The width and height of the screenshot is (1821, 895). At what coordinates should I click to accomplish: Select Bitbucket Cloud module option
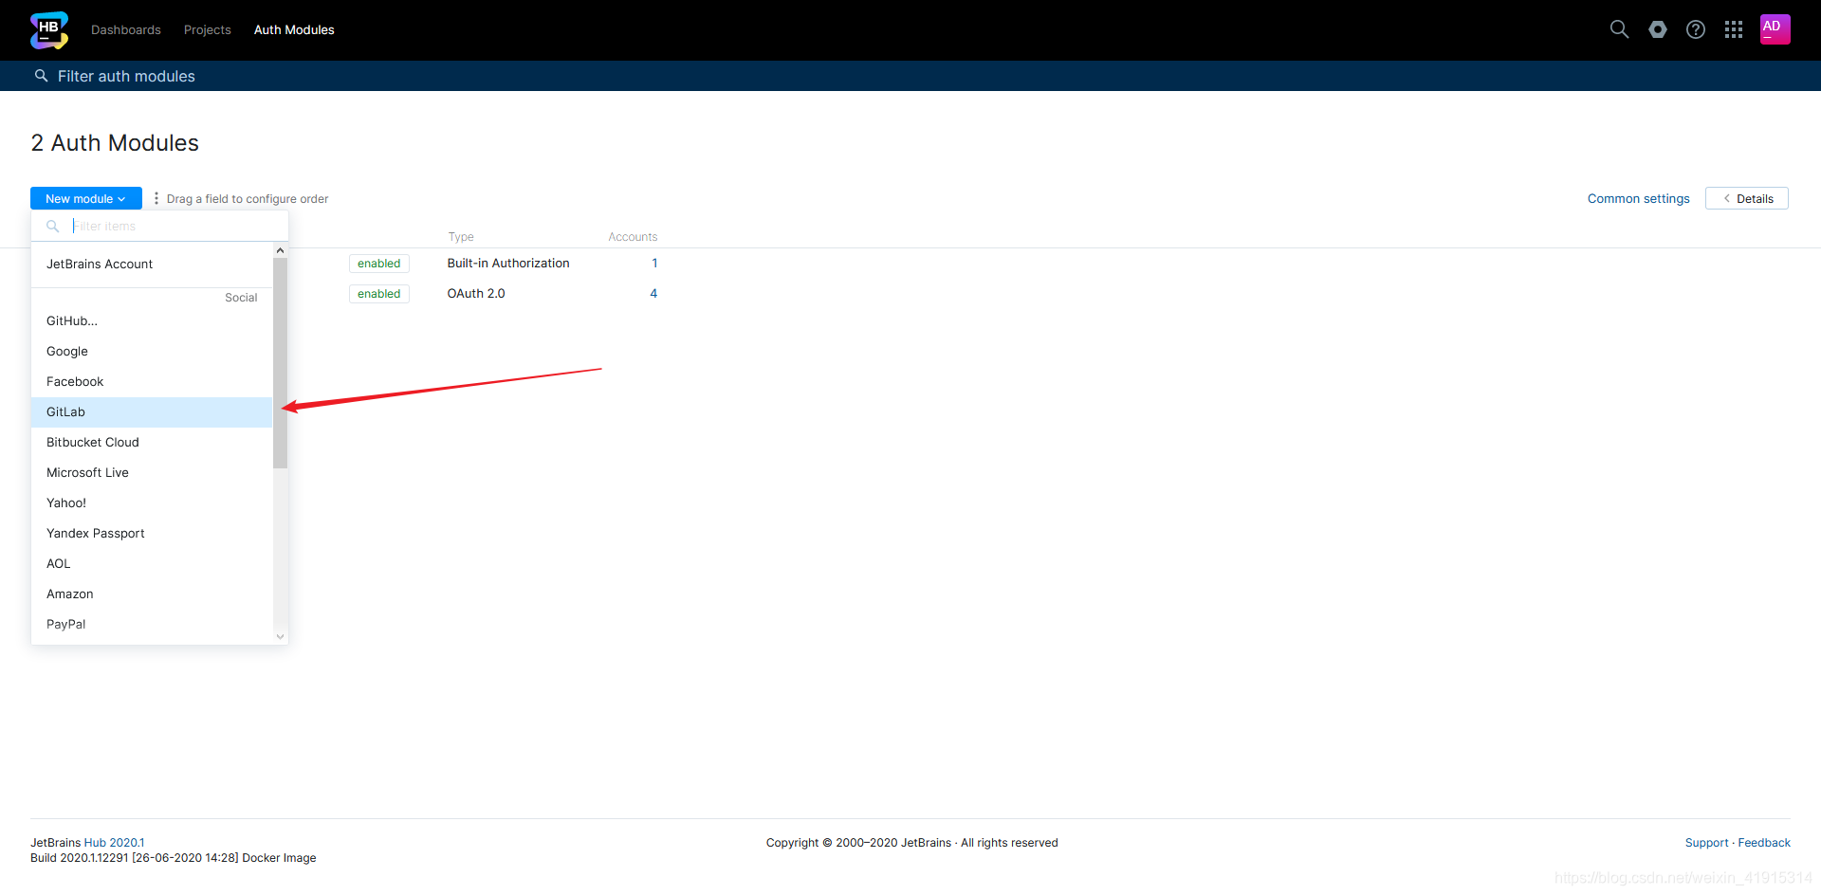(152, 442)
